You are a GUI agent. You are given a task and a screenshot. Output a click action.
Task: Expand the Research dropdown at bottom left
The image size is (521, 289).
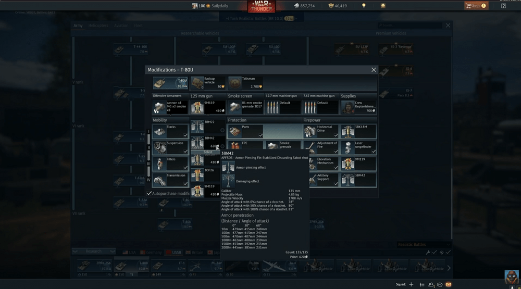[x=94, y=252]
